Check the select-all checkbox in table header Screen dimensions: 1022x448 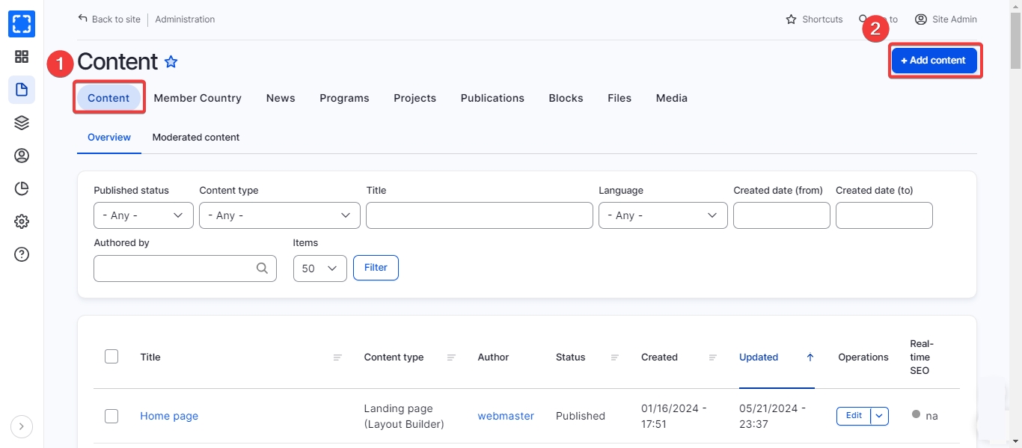tap(111, 357)
